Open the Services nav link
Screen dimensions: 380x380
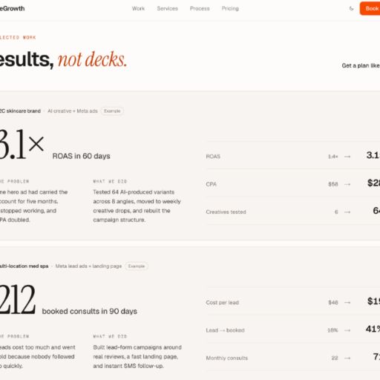[x=168, y=8]
